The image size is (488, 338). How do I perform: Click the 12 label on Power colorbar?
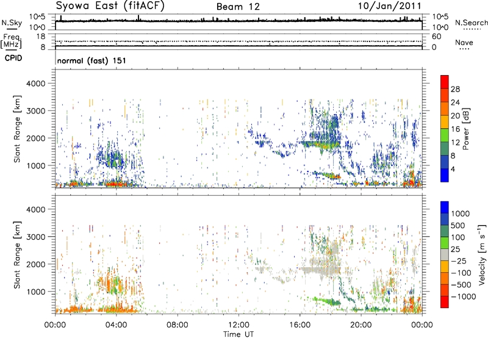pyautogui.click(x=455, y=143)
